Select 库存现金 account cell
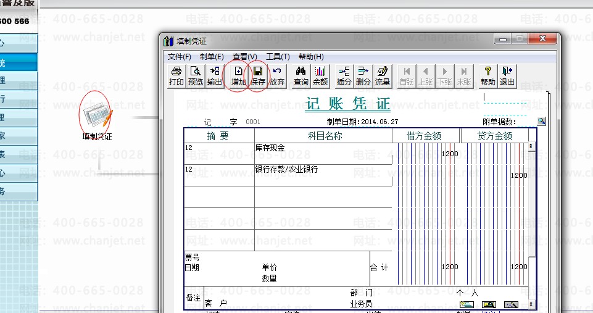 (x=323, y=154)
